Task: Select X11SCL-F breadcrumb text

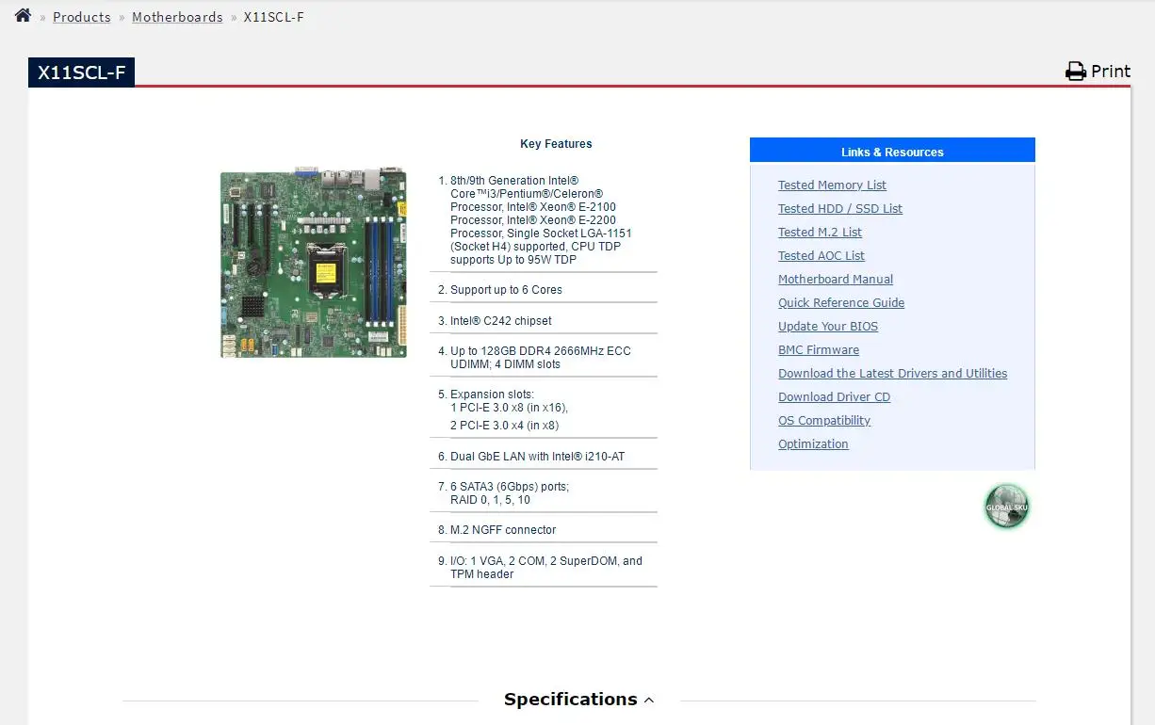Action: pos(273,17)
